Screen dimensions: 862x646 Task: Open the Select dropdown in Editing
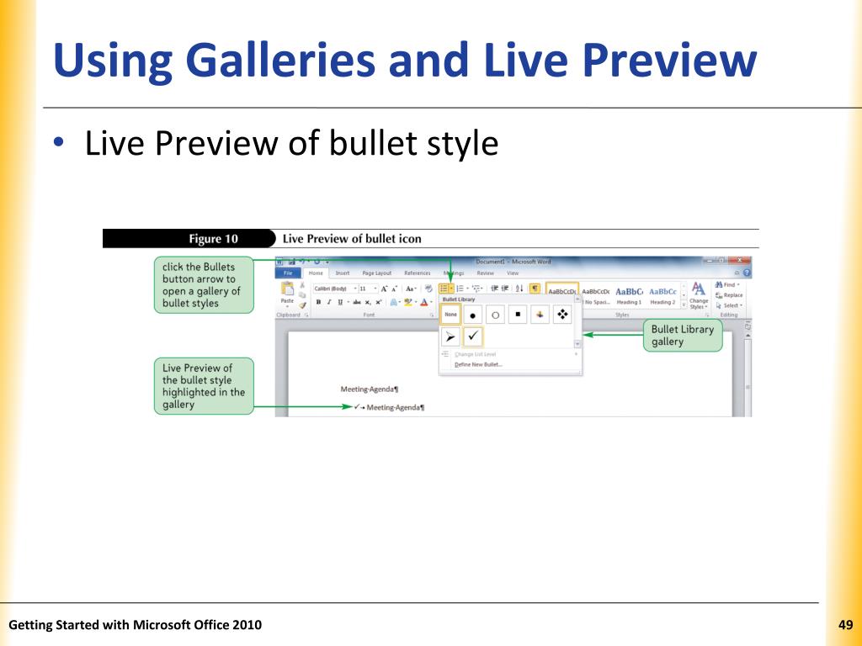pyautogui.click(x=729, y=305)
